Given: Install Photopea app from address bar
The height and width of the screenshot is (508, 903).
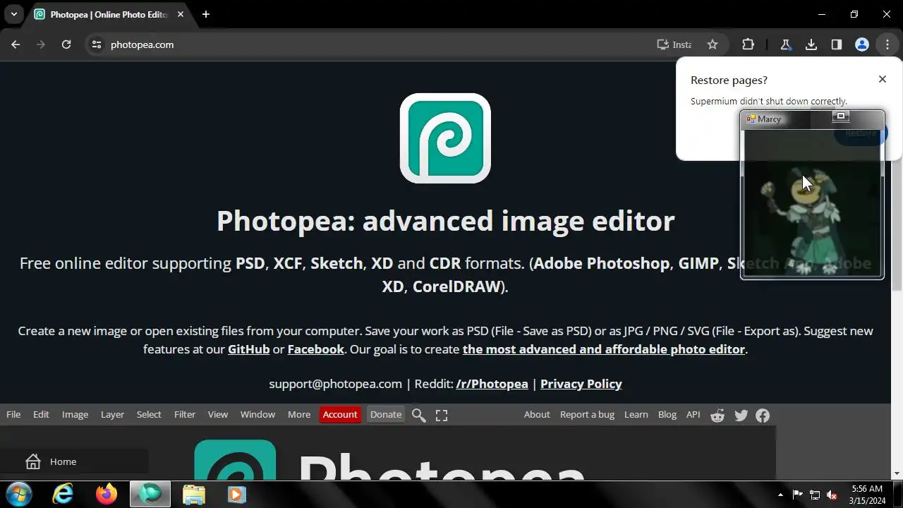Looking at the screenshot, I should 674,44.
